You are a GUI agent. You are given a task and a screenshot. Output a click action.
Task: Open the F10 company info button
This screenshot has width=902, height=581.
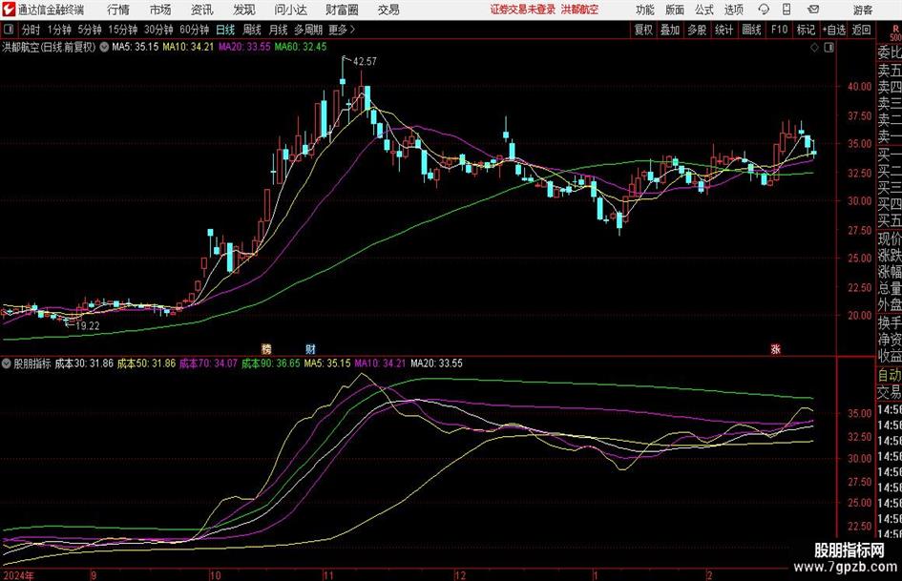click(780, 30)
